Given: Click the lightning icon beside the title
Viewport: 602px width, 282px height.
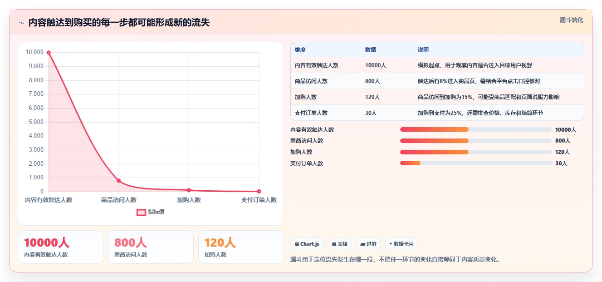Looking at the screenshot, I should click(x=21, y=23).
